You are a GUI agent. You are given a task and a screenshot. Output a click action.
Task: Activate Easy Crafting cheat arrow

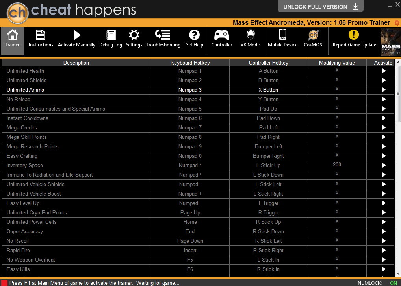(384, 156)
